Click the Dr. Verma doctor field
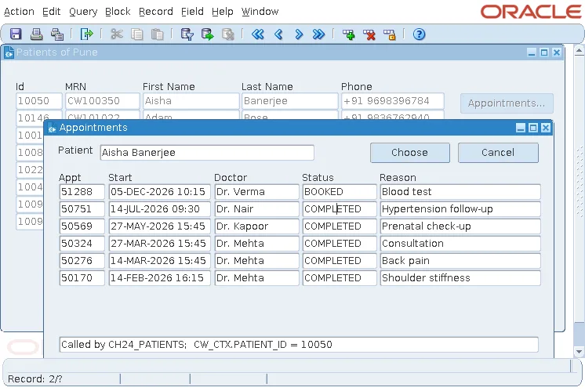Image resolution: width=585 pixels, height=391 pixels. [256, 192]
